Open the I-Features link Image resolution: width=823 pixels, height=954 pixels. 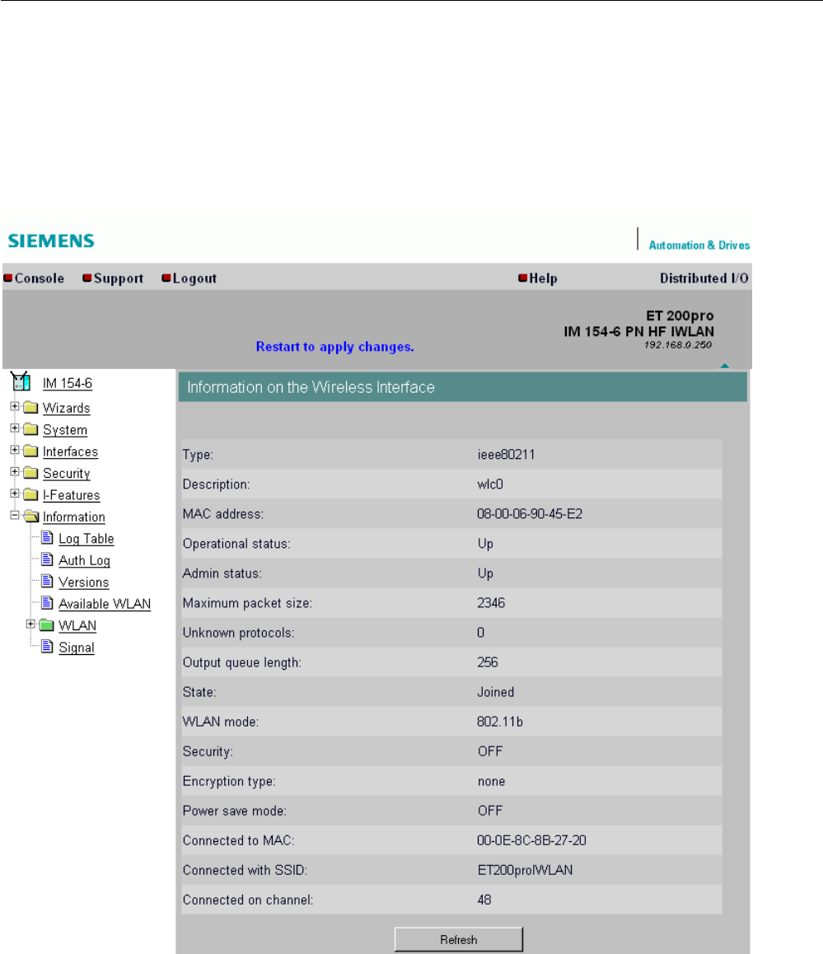pos(71,495)
